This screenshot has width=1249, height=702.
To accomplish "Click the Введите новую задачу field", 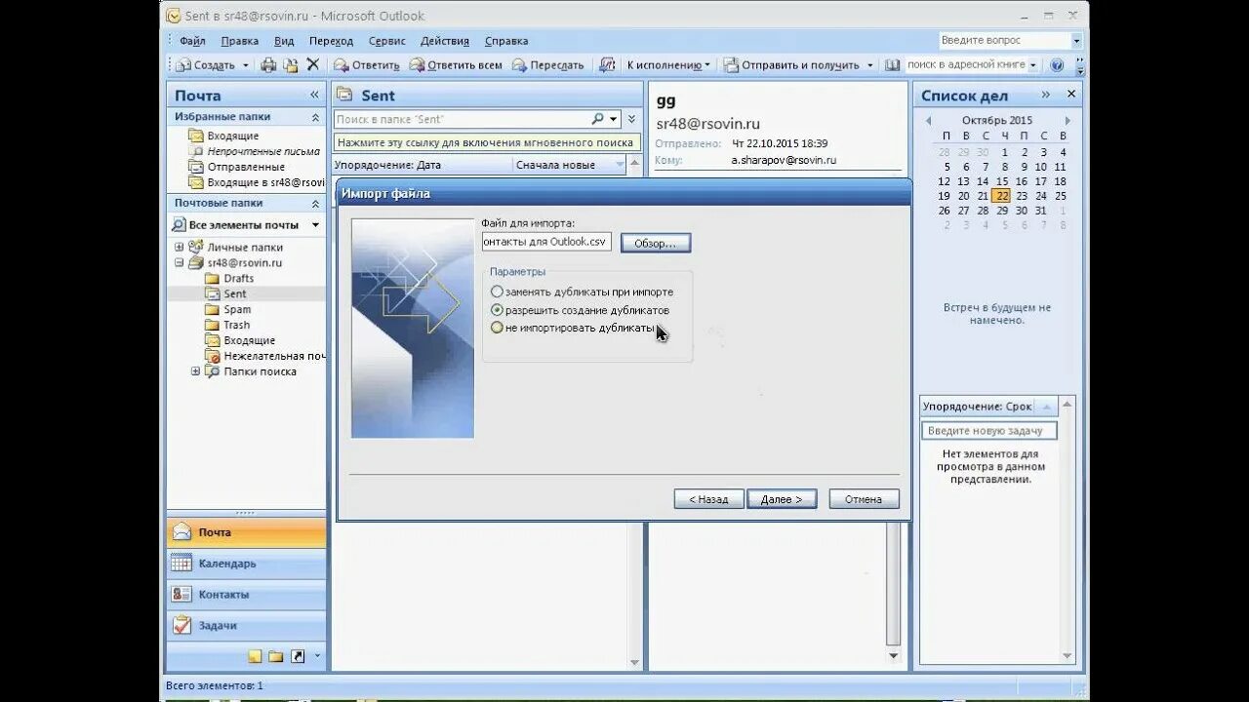I will [988, 430].
